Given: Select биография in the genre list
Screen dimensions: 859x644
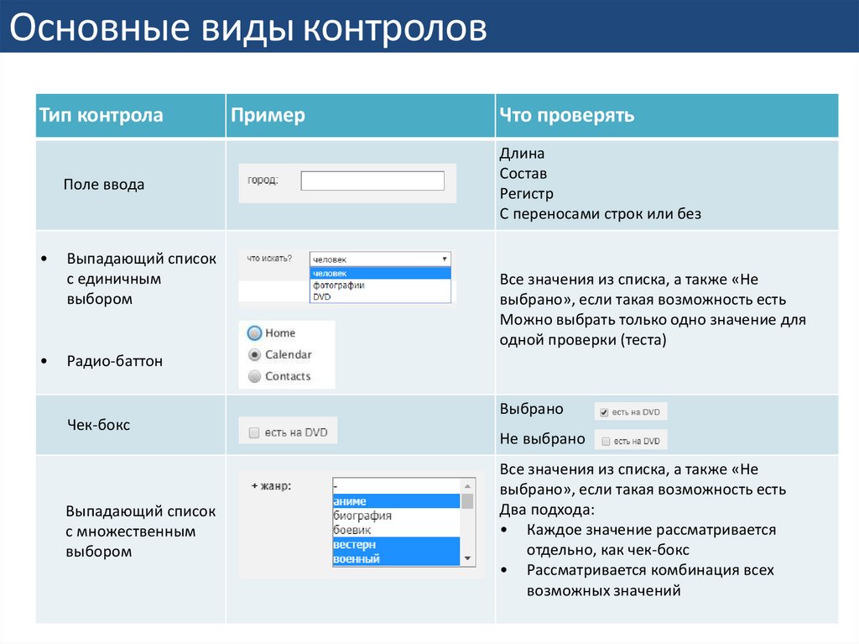Looking at the screenshot, I should [x=397, y=516].
